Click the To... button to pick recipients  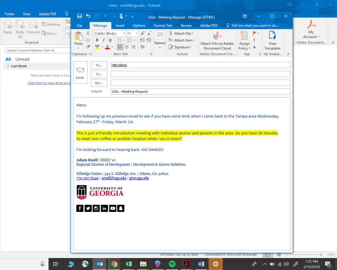pos(99,65)
